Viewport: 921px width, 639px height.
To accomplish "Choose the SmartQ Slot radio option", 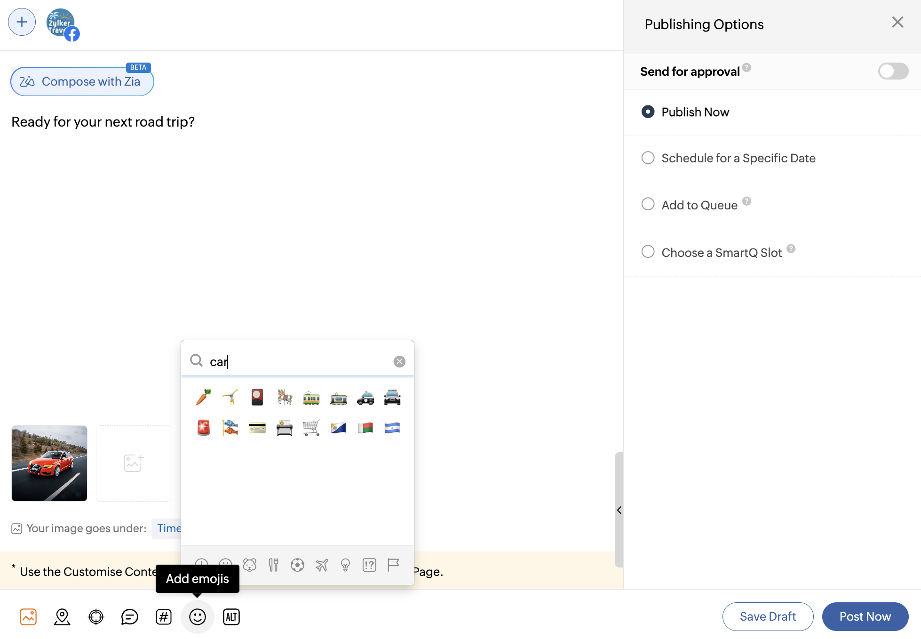I will click(x=648, y=252).
